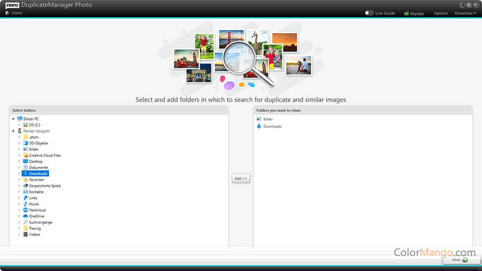This screenshot has width=482, height=271.
Task: Click the Add >> button
Action: 240,178
